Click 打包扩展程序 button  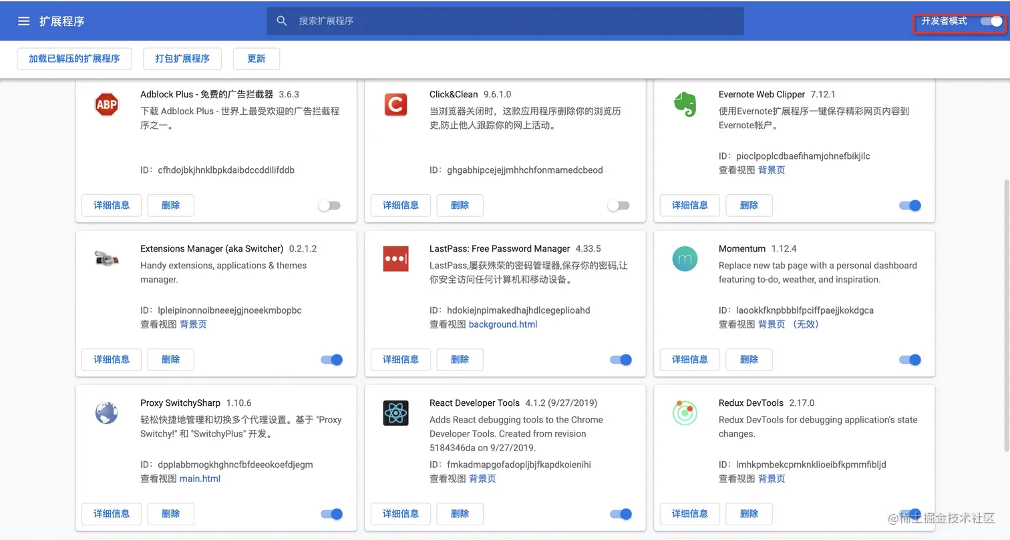(x=182, y=59)
